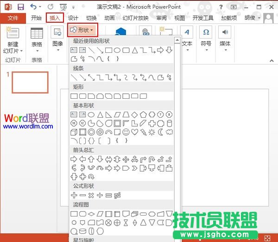Select the flowchart decision diamond
Viewport: 278px width, 242px height.
[91, 214]
